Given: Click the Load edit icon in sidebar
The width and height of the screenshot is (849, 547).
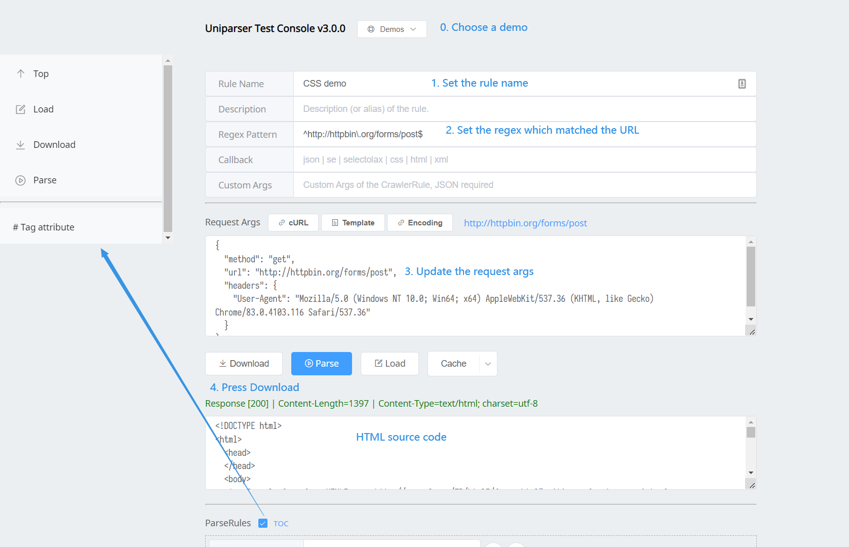Looking at the screenshot, I should pyautogui.click(x=21, y=109).
